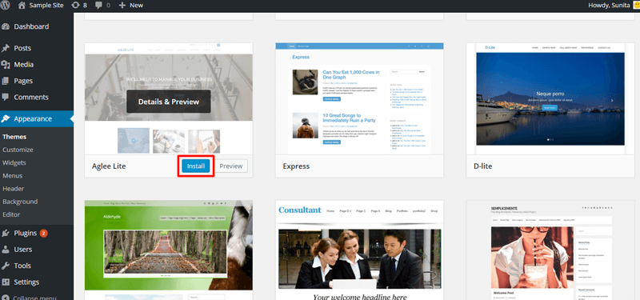Viewport: 640px width, 300px height.
Task: Open the Sample Site home icon
Action: (22, 6)
